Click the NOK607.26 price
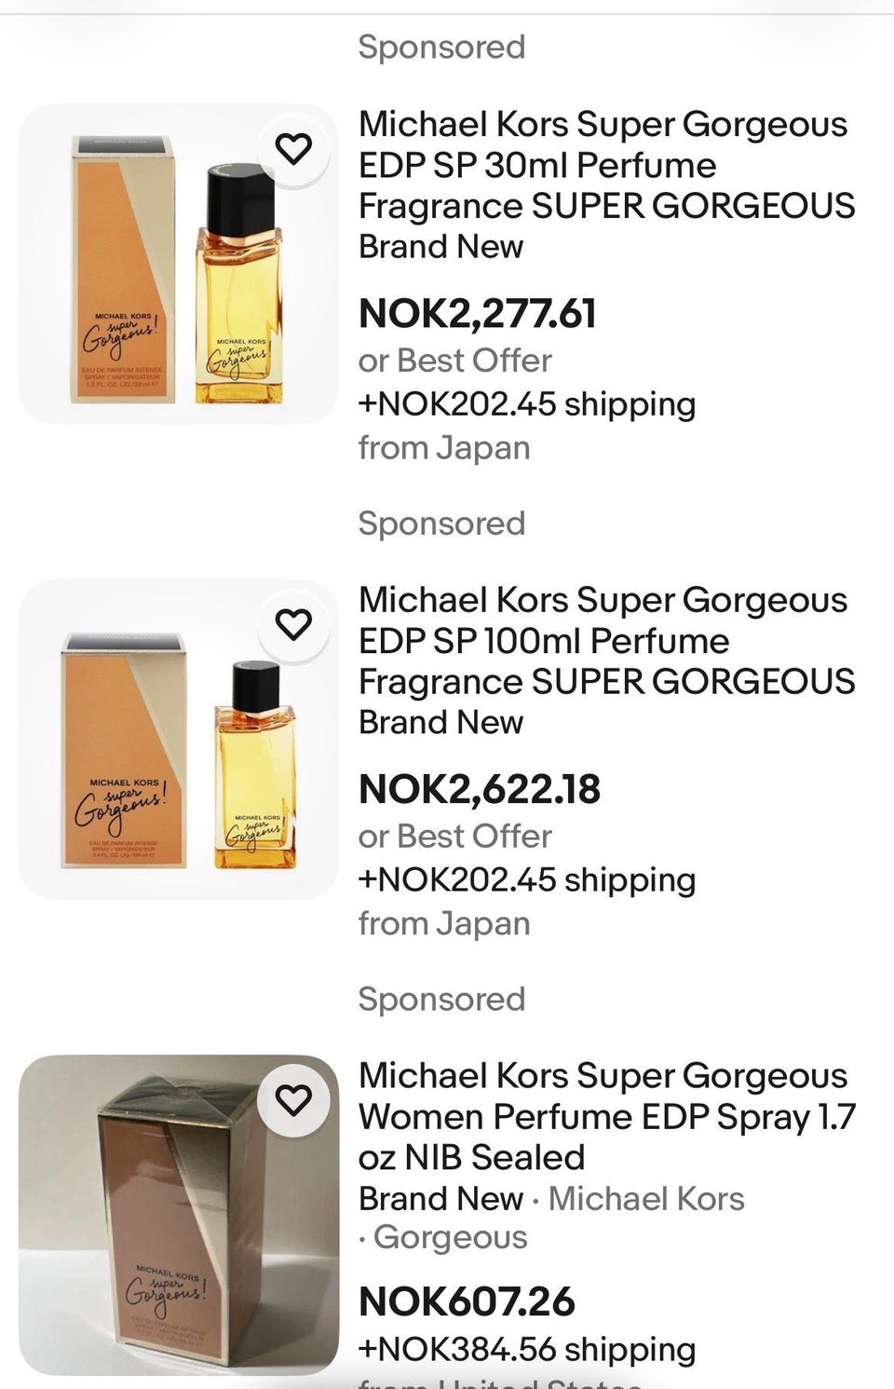 pos(467,1301)
